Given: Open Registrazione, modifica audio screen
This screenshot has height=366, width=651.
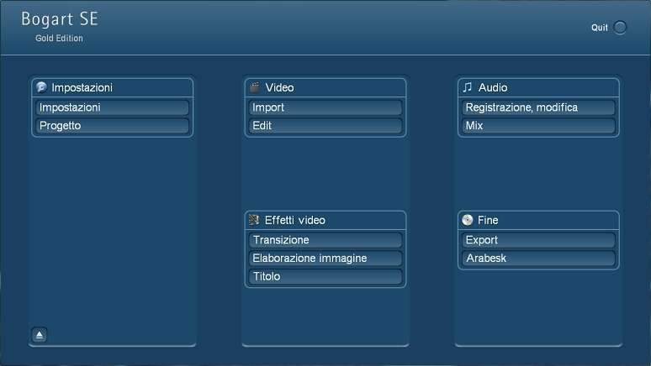Looking at the screenshot, I should pos(538,107).
